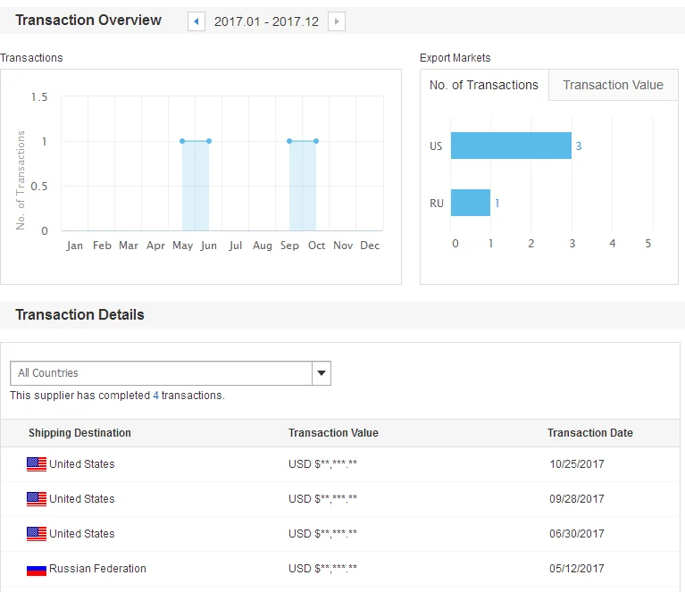Click the Russian Federation flag icon
This screenshot has height=592, width=685.
37,569
